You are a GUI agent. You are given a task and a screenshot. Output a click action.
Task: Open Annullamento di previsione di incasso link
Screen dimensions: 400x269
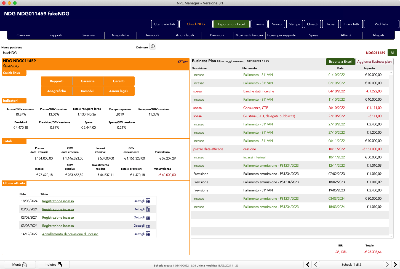(x=70, y=234)
